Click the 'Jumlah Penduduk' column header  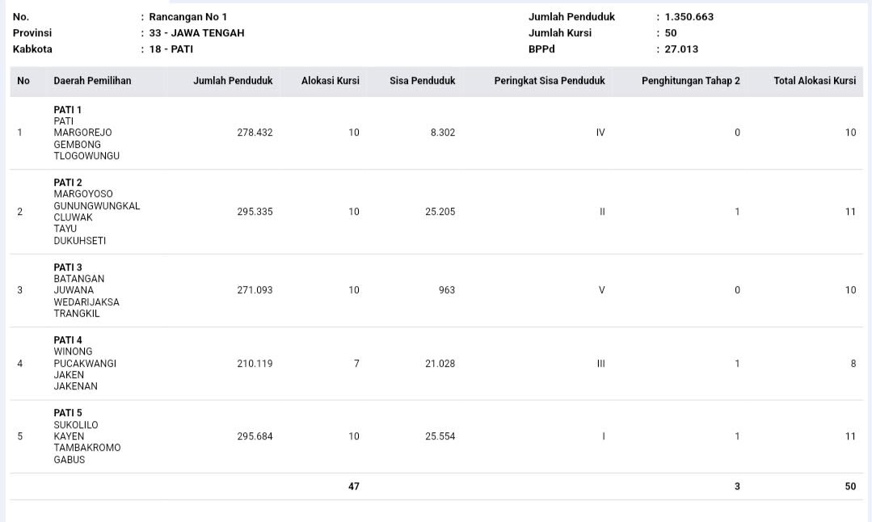(233, 81)
